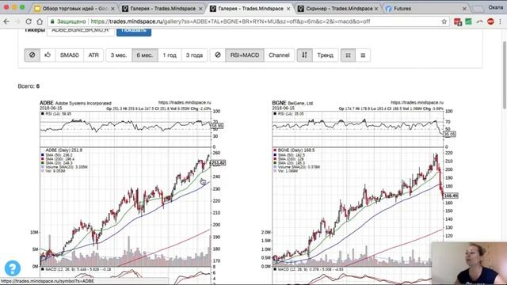Screen dimensions: 507x285
Task: Click the browser back arrow
Action: point(6,21)
